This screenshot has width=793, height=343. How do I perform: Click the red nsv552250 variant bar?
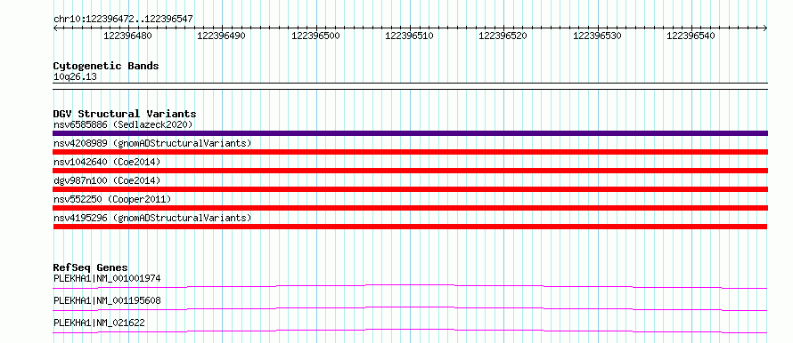coord(411,208)
